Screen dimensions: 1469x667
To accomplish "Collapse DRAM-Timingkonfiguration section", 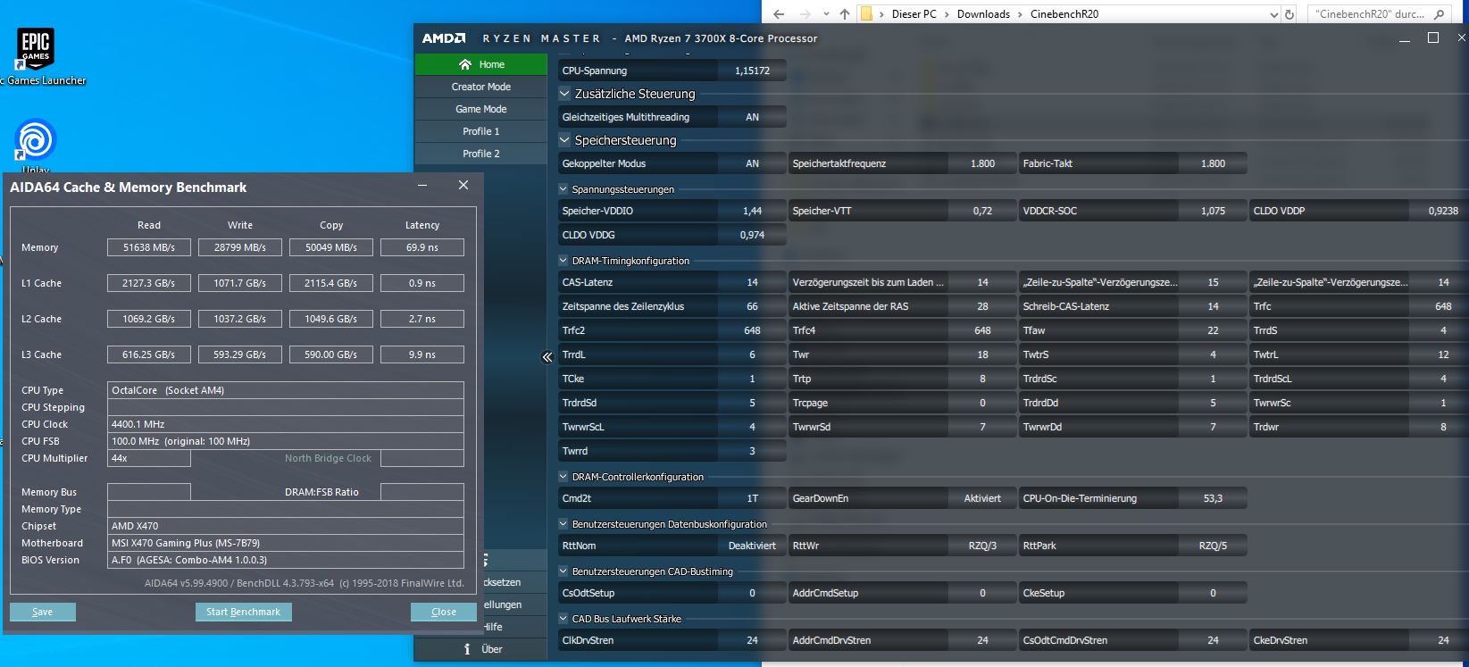I will [x=563, y=261].
